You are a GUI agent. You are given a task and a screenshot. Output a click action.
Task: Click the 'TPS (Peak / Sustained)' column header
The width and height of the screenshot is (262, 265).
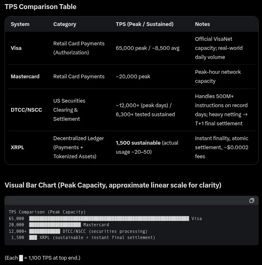(145, 24)
